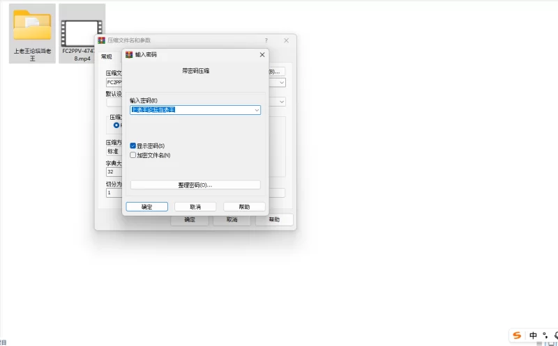Open the 压缩方式 标准 dropdown in back window
This screenshot has width=558, height=346.
click(x=114, y=151)
